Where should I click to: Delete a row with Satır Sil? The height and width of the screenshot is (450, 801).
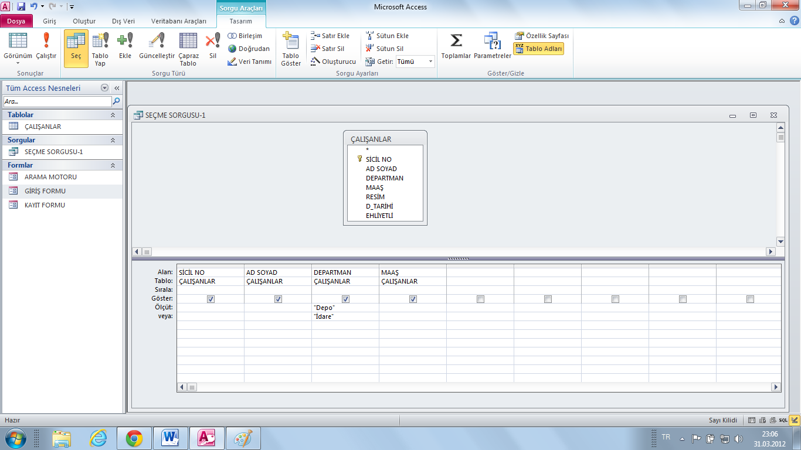point(328,49)
